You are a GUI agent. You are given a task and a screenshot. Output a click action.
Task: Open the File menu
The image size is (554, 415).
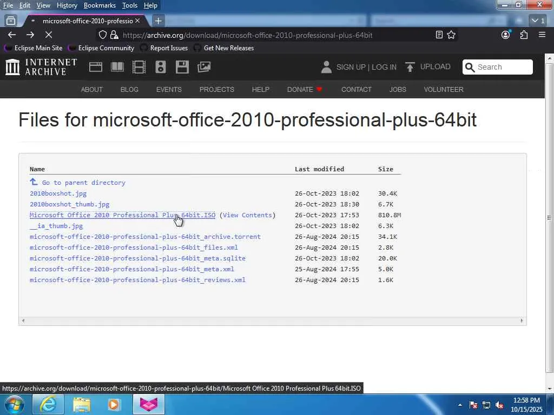click(8, 5)
